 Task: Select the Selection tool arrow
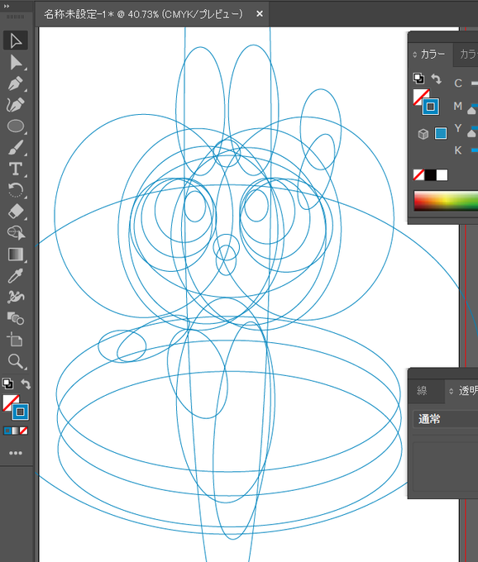pos(16,40)
